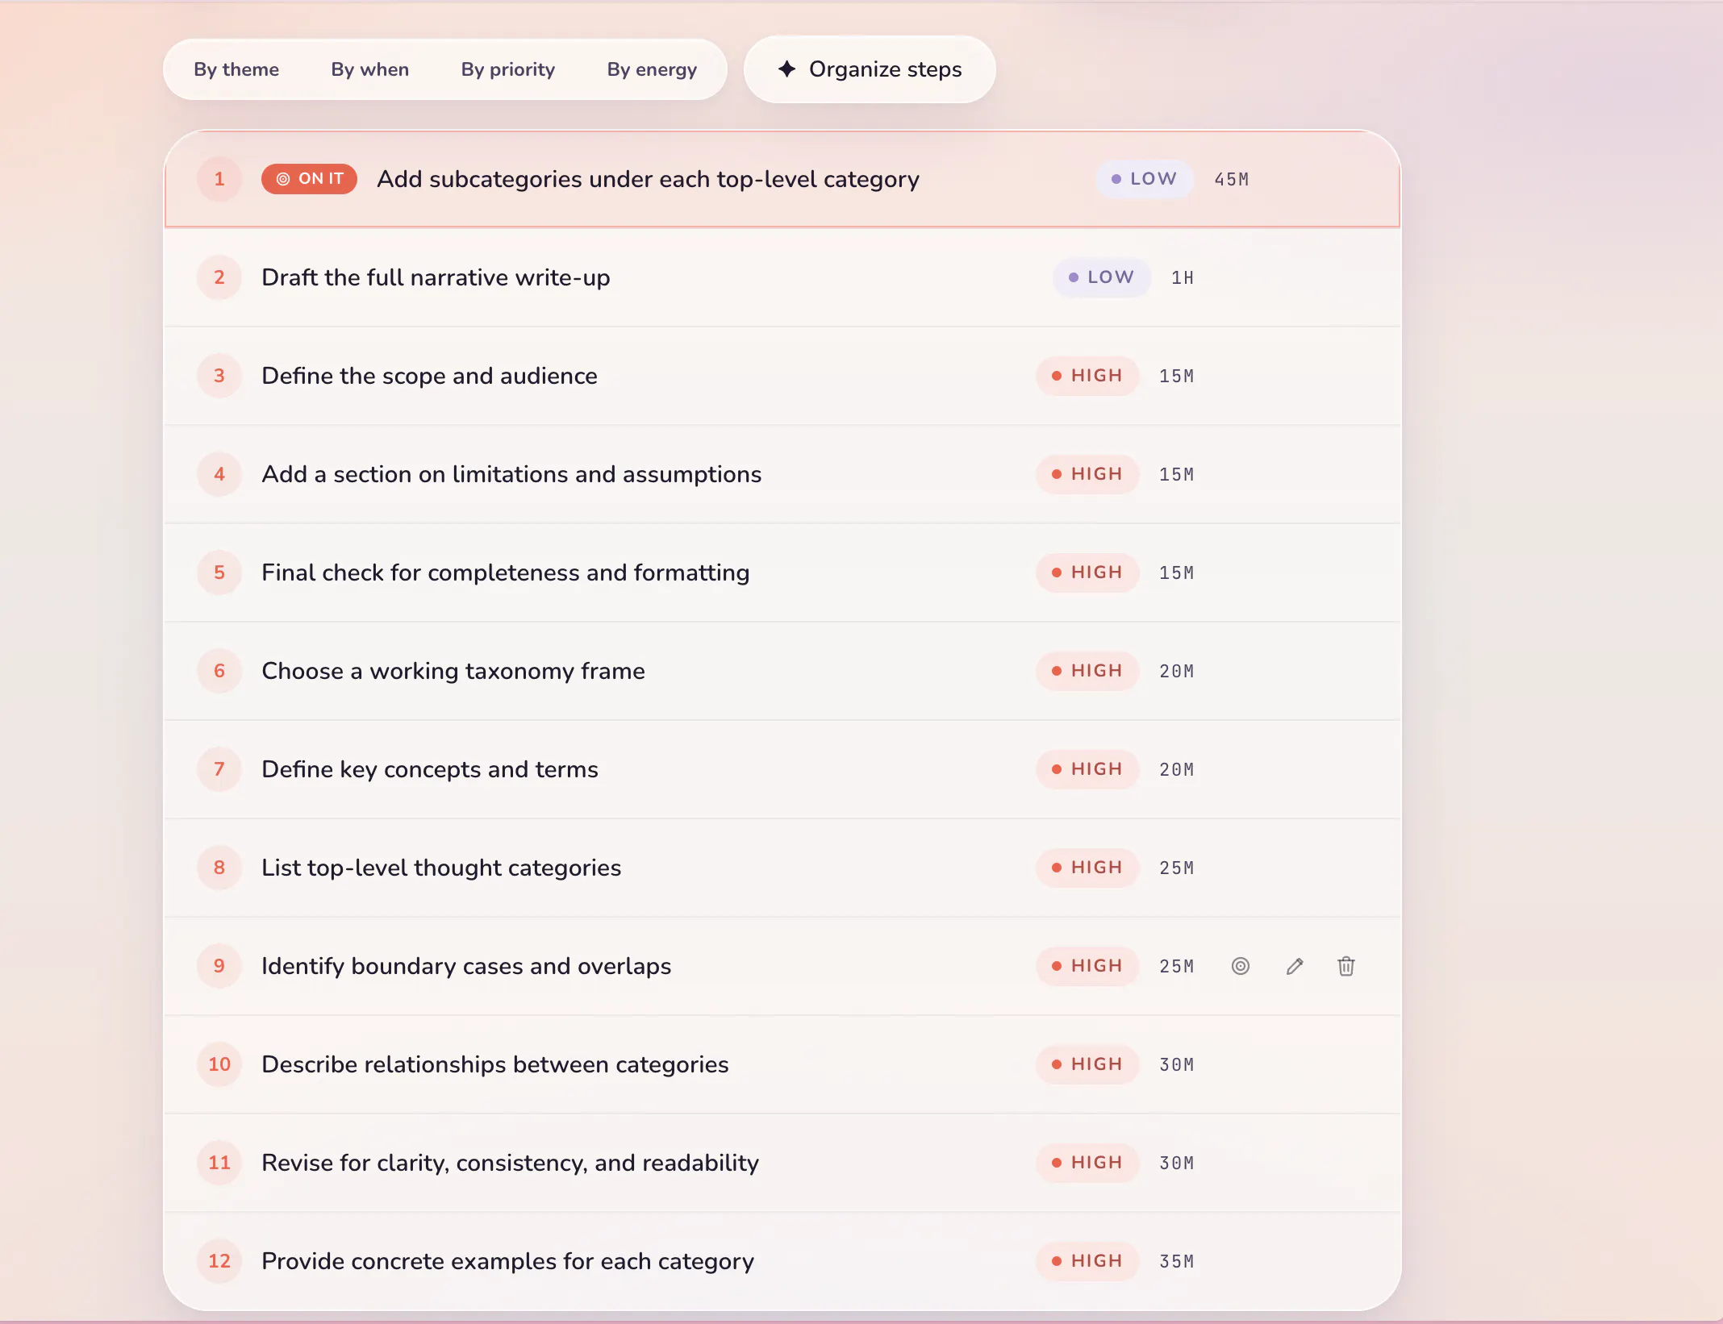Click step number 3 circle
Viewport: 1723px width, 1324px height.
[219, 376]
